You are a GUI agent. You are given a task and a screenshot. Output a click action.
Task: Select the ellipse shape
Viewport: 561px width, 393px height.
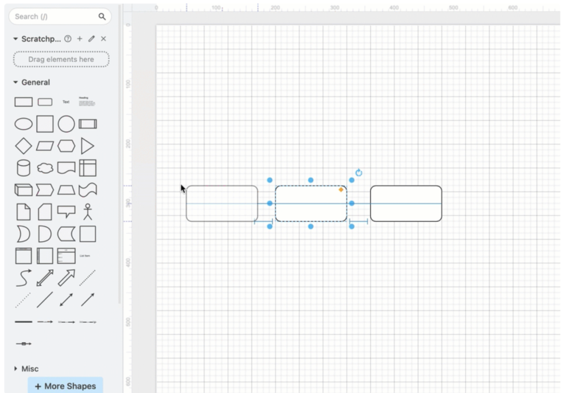click(x=23, y=124)
